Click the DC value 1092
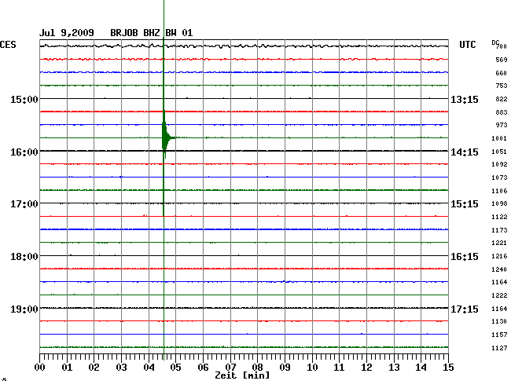The width and height of the screenshot is (511, 388). [499, 164]
